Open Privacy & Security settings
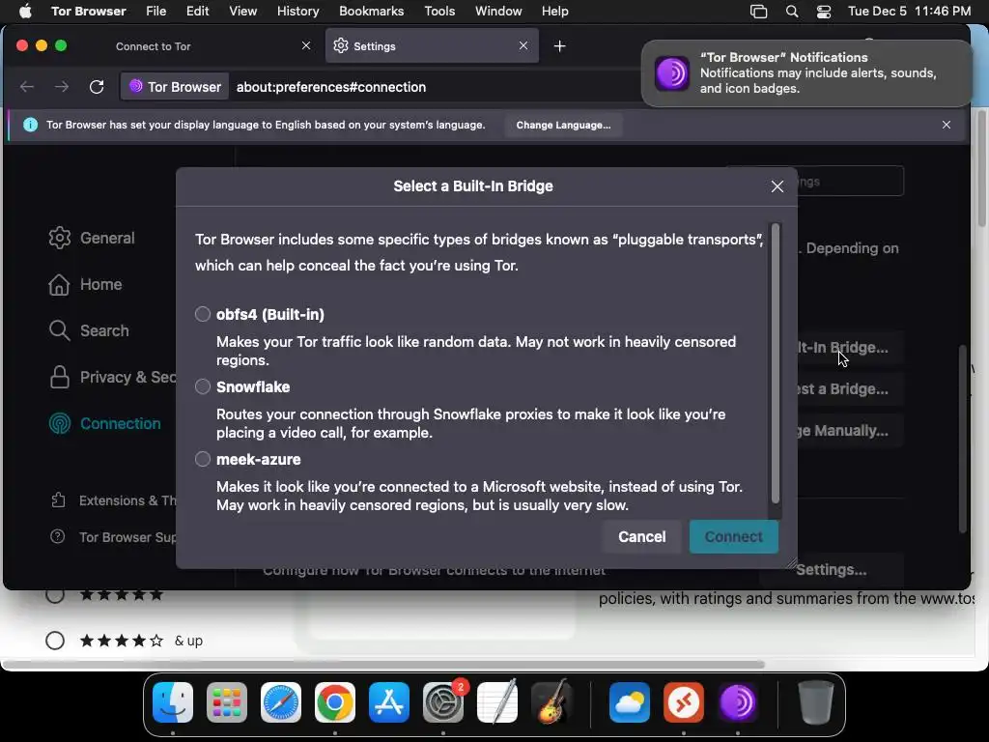The width and height of the screenshot is (989, 742). (112, 378)
